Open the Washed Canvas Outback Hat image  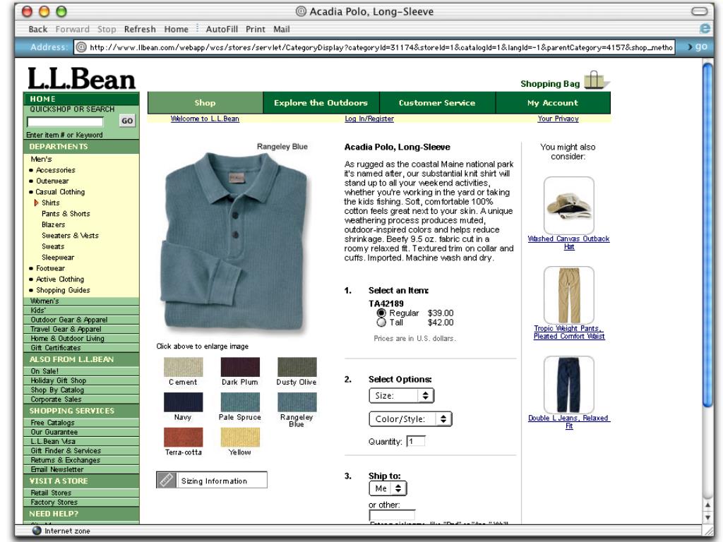point(568,205)
